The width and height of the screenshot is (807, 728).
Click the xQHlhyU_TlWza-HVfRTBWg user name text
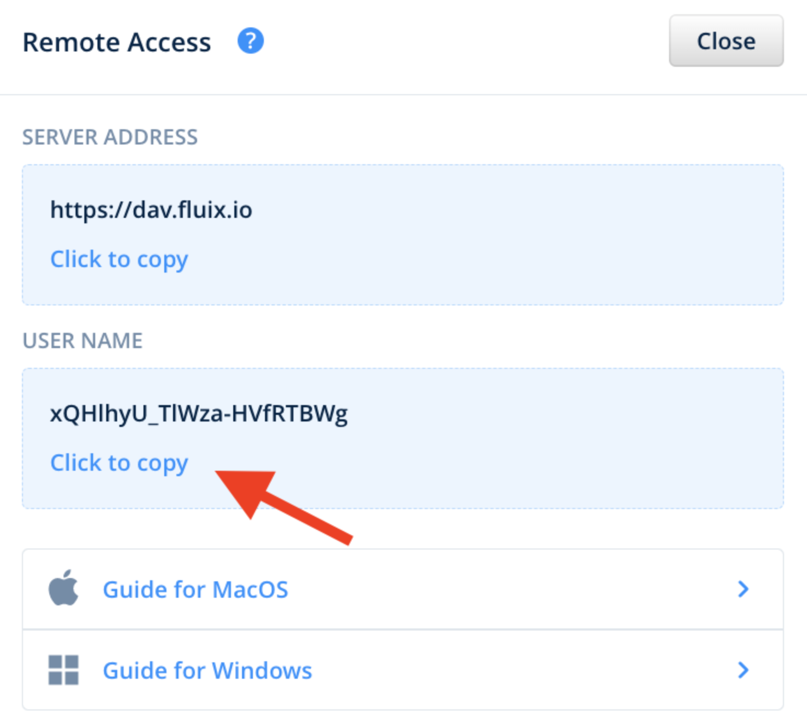coord(199,414)
